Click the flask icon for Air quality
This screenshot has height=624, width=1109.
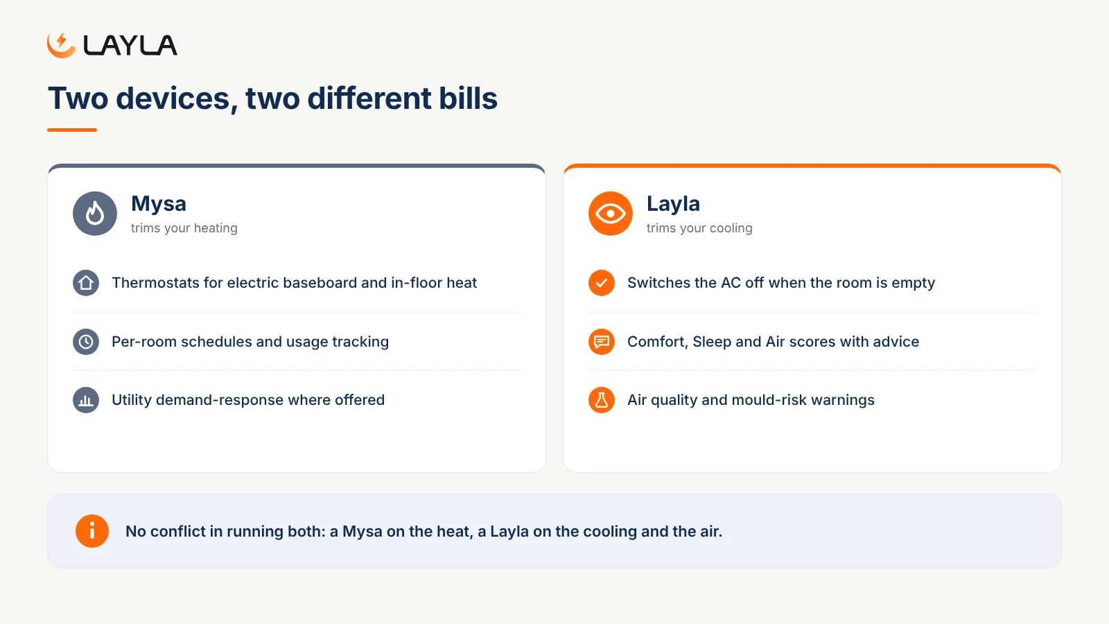point(602,400)
